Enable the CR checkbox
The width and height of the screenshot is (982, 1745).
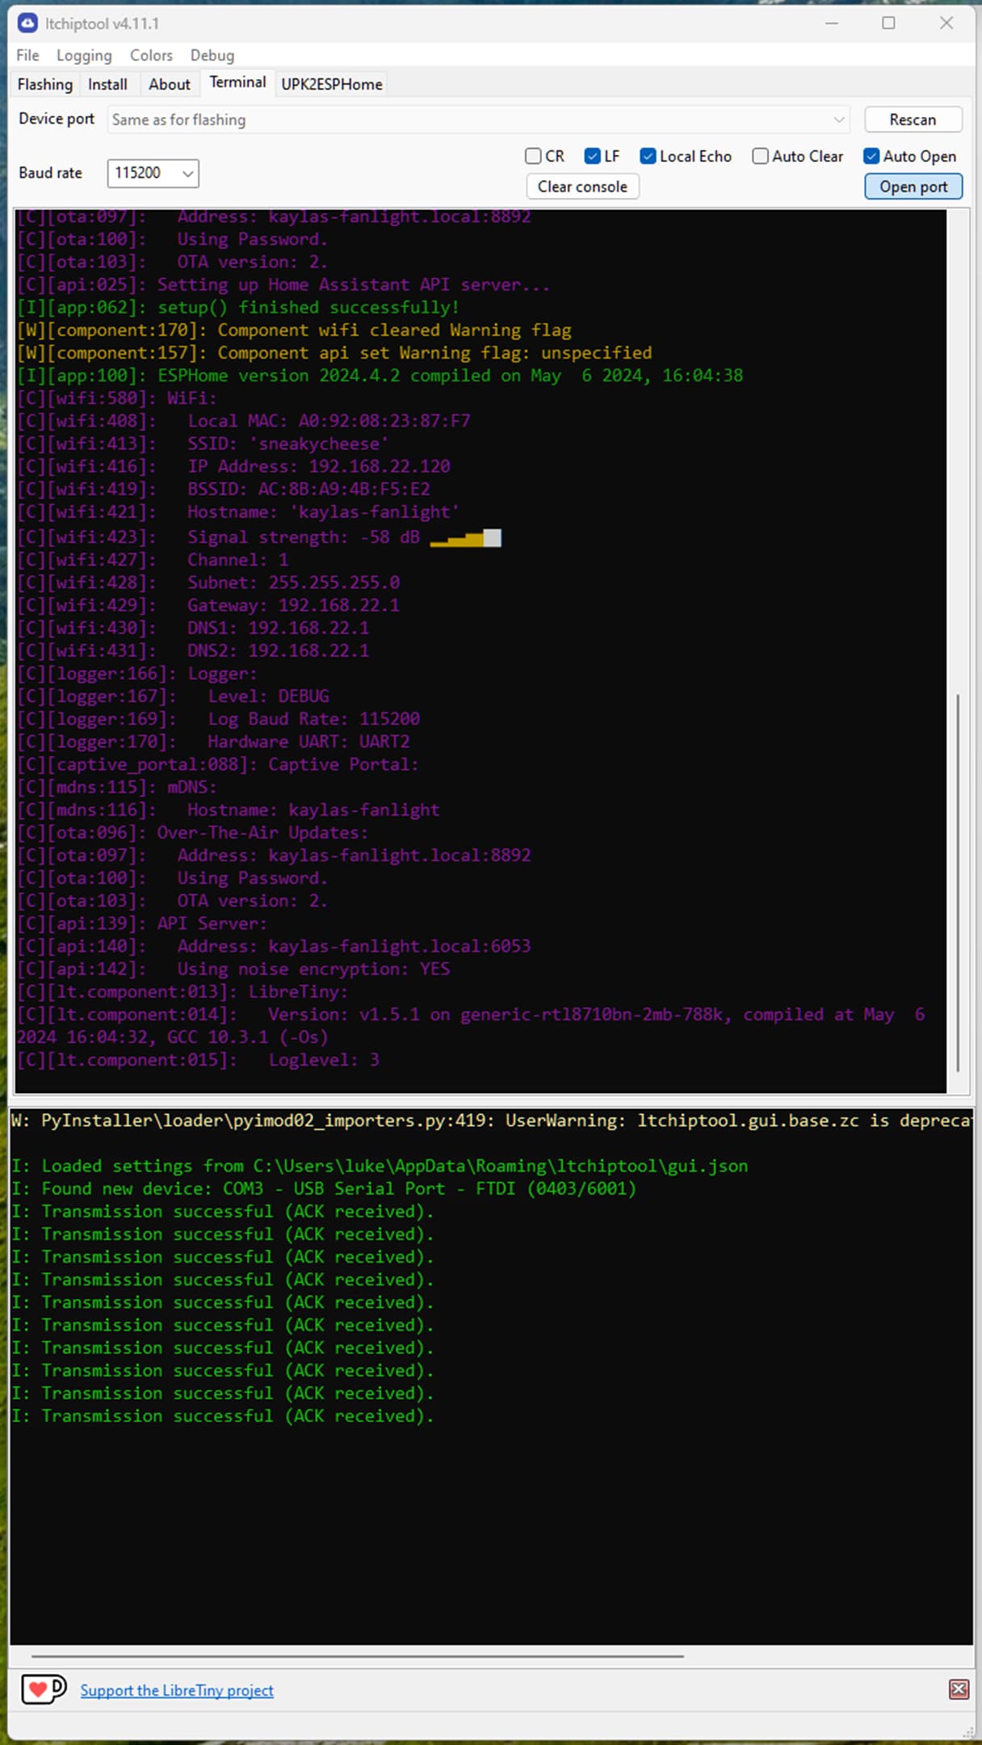[545, 156]
